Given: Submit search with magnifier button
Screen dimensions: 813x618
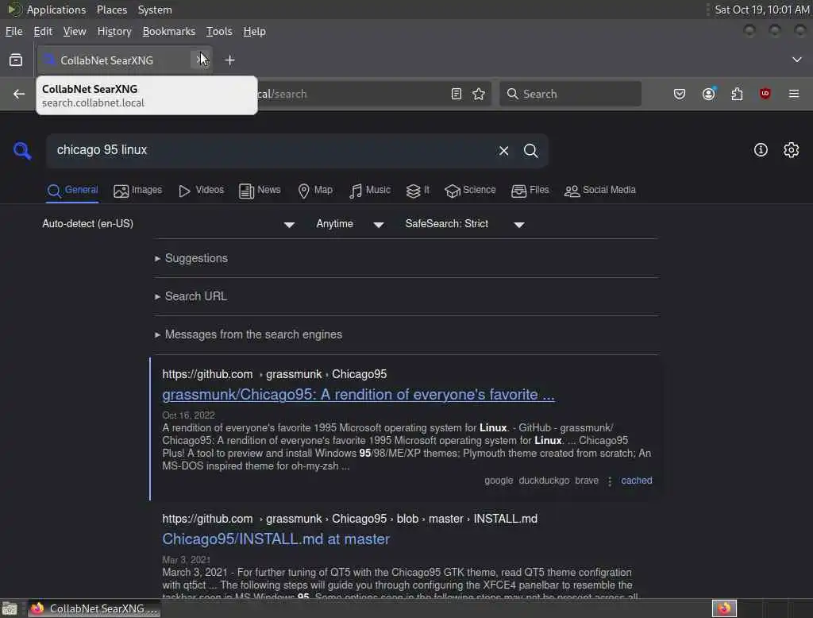Looking at the screenshot, I should (530, 151).
